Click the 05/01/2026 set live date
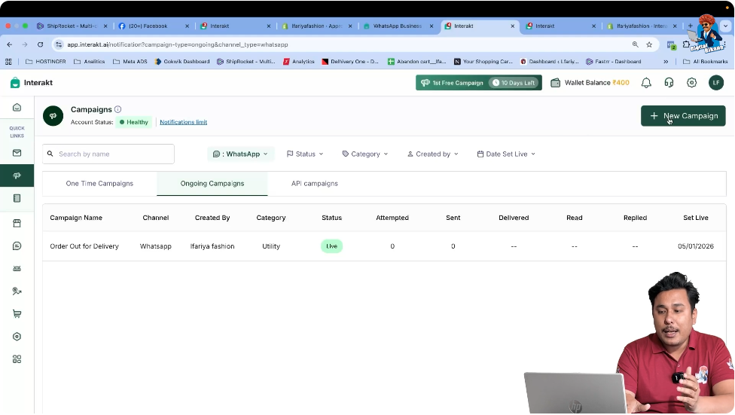The image size is (735, 415). (696, 246)
